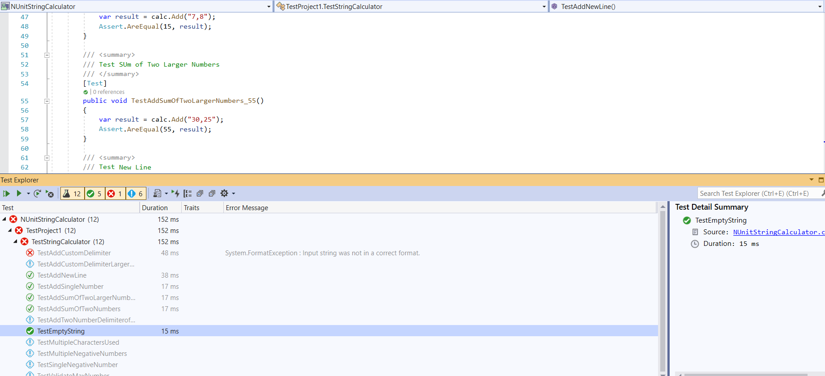The image size is (825, 376).
Task: Sort by the Test column header
Action: (x=70, y=208)
